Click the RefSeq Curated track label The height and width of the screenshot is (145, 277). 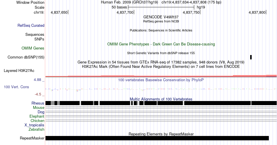point(31,25)
